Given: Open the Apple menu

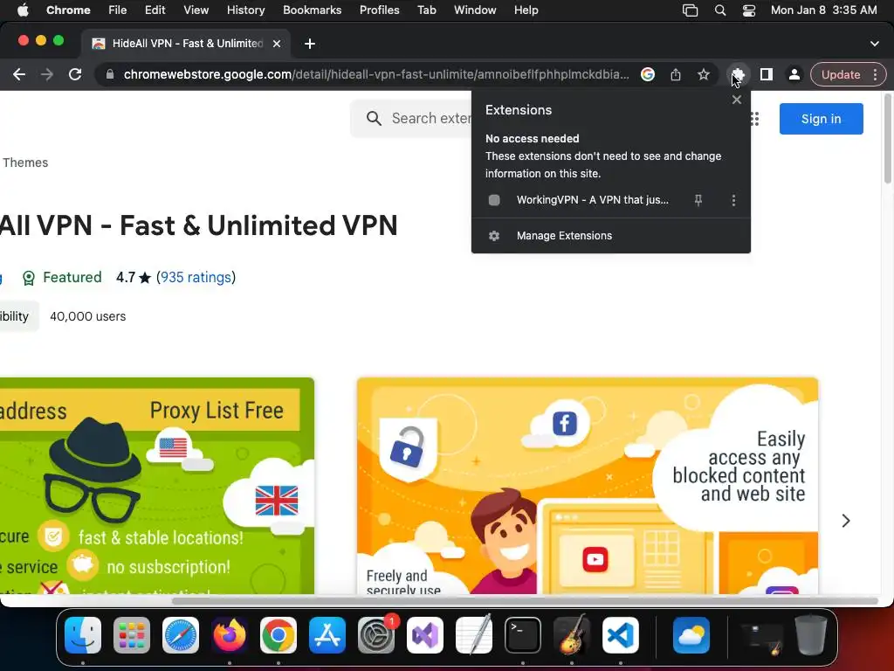Looking at the screenshot, I should (23, 10).
